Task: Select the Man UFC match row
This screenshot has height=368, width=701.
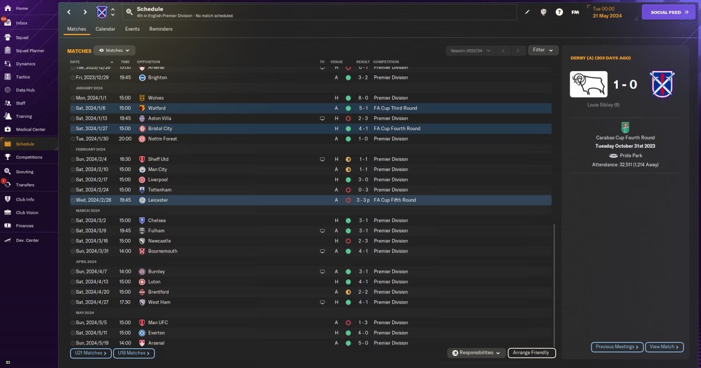Action: tap(311, 323)
